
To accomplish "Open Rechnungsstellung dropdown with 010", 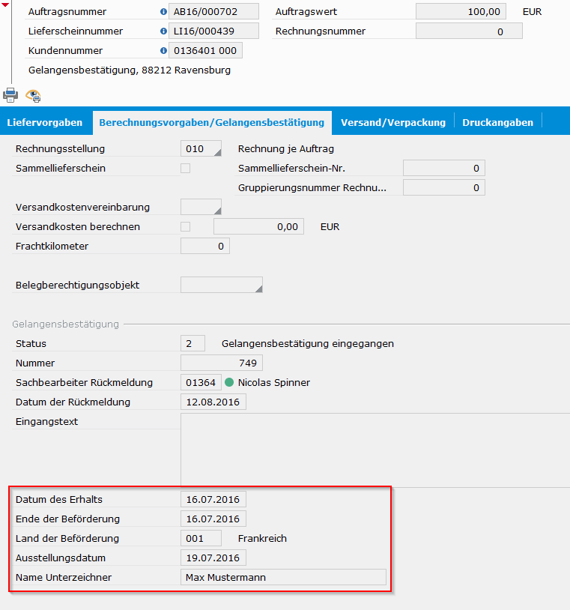I will [x=201, y=148].
